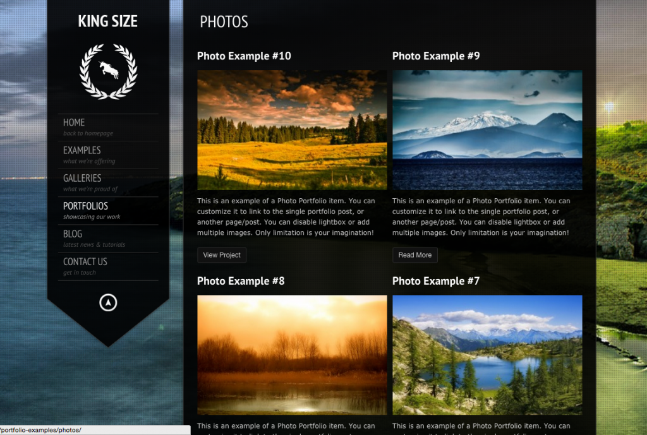Viewport: 647px width, 435px height.
Task: Open the Portfolios menu item
Action: tap(85, 206)
